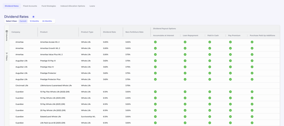
Task: Click Ameritas Growth WL 2 Loan Repayment checkmark
Action: [x=185, y=48]
